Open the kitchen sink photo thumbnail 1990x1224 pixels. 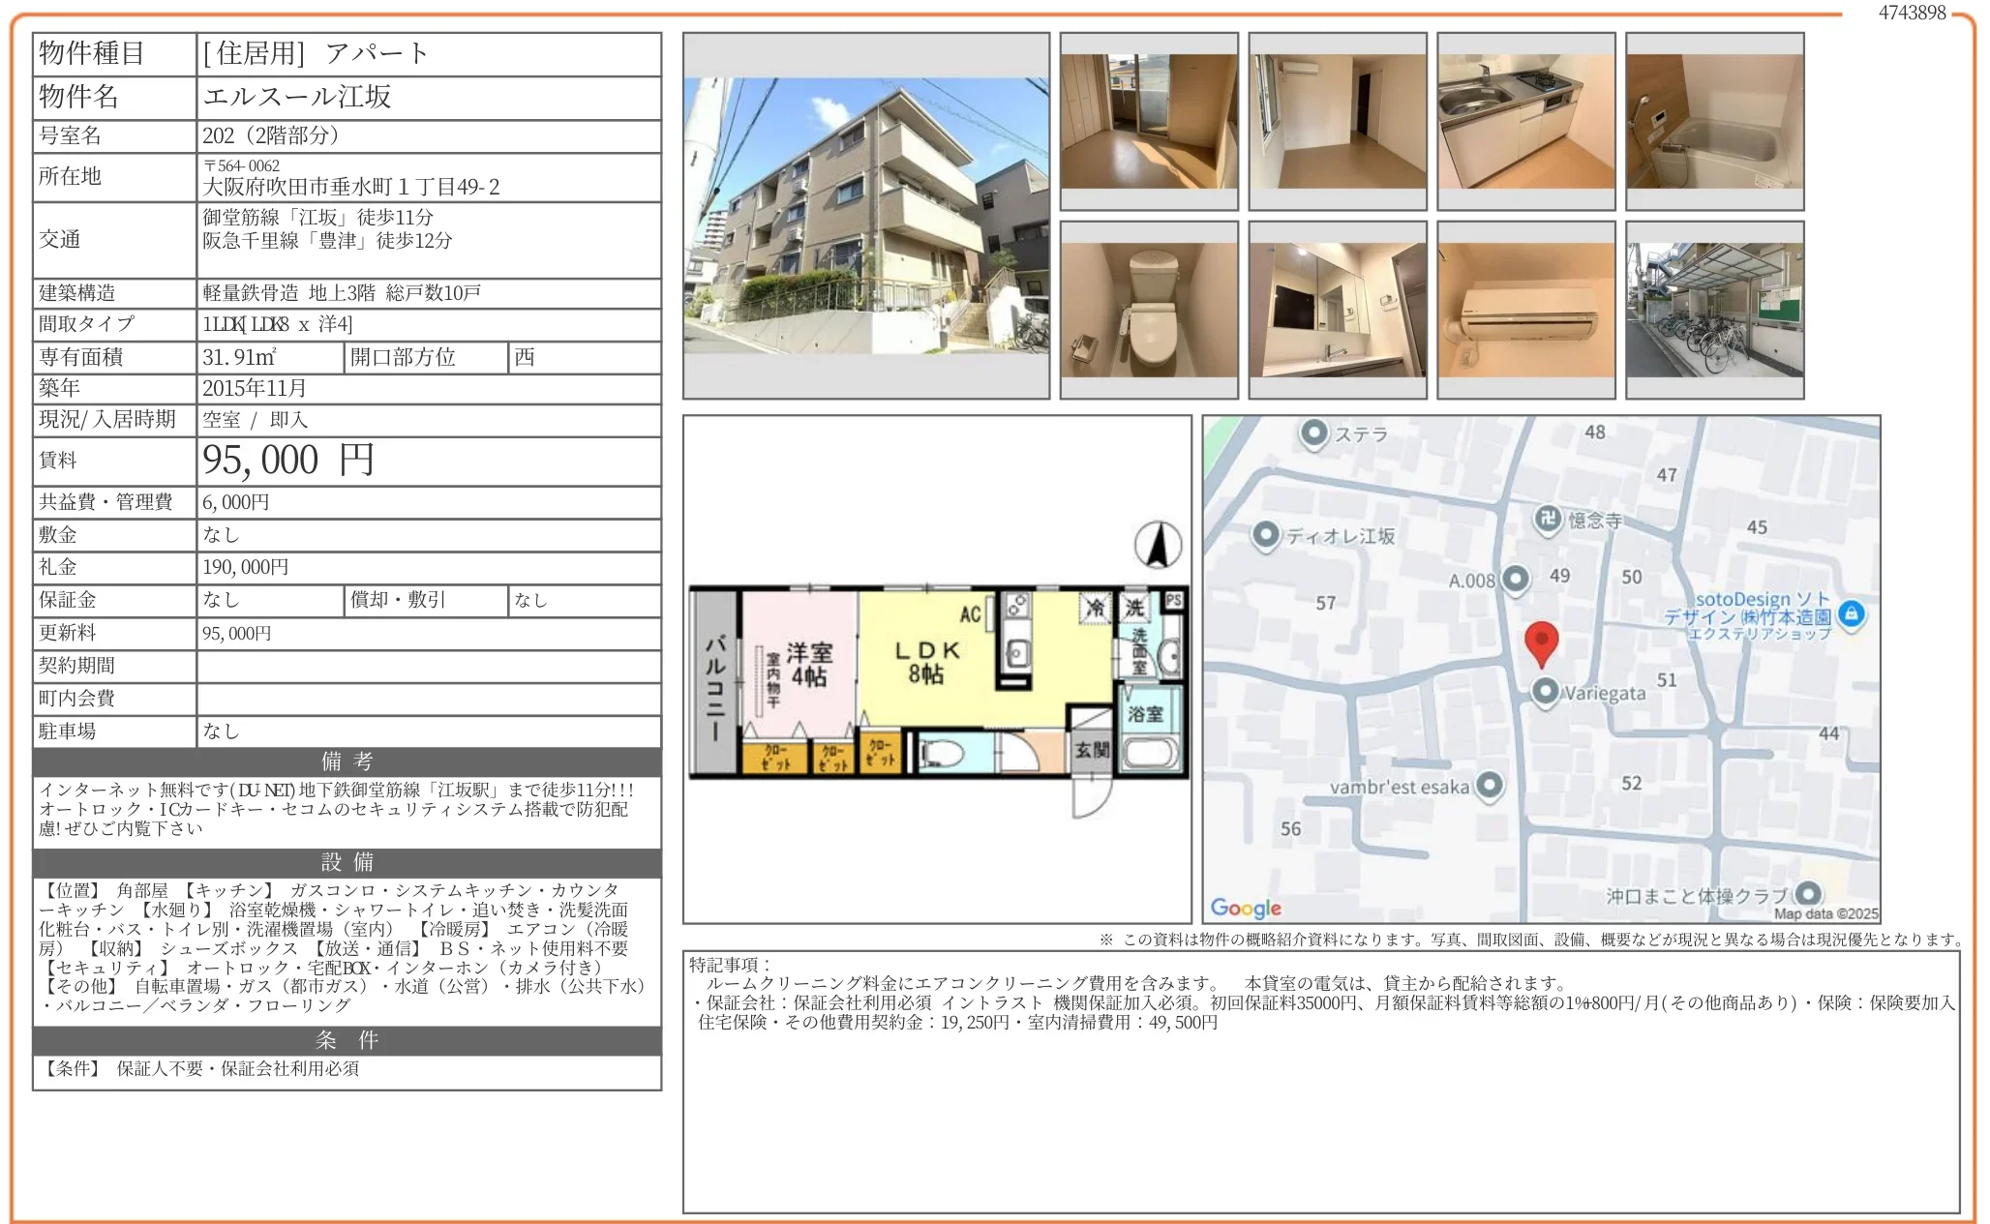tap(1525, 121)
